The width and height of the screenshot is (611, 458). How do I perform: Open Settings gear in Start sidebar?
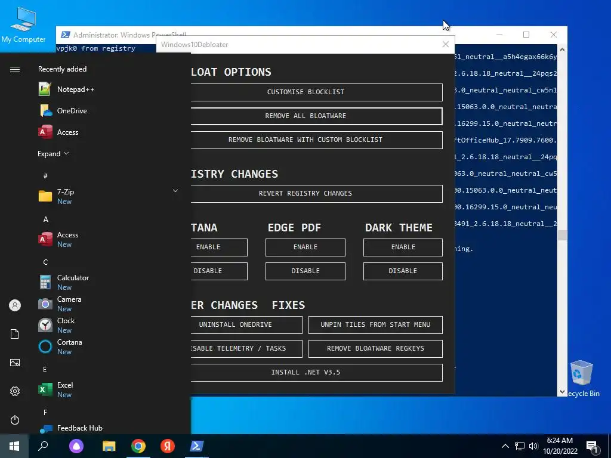[15, 391]
